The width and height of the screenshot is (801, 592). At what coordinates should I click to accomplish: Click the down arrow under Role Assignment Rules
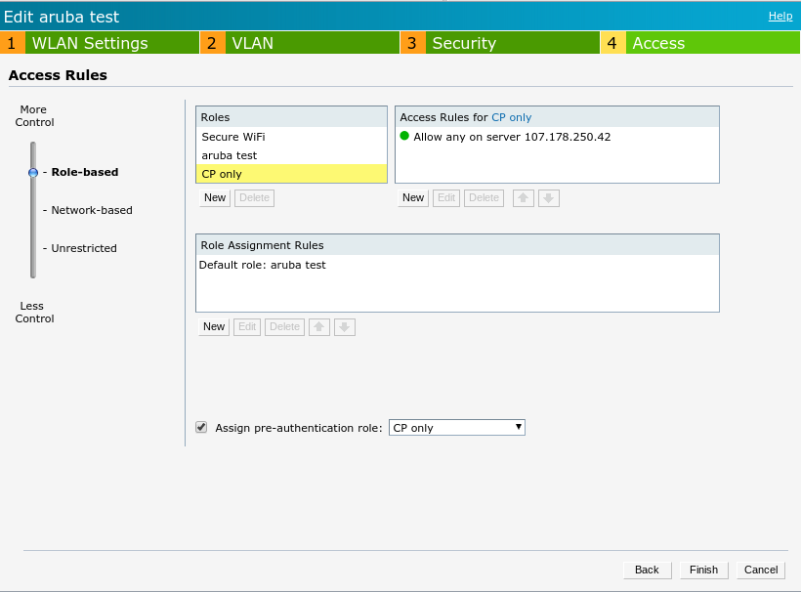tap(344, 326)
